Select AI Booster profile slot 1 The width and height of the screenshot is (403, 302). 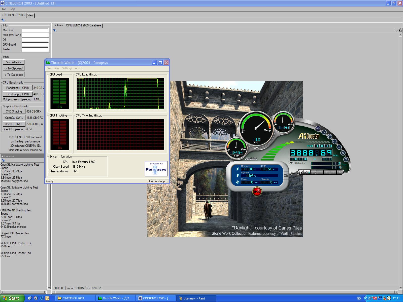click(320, 172)
